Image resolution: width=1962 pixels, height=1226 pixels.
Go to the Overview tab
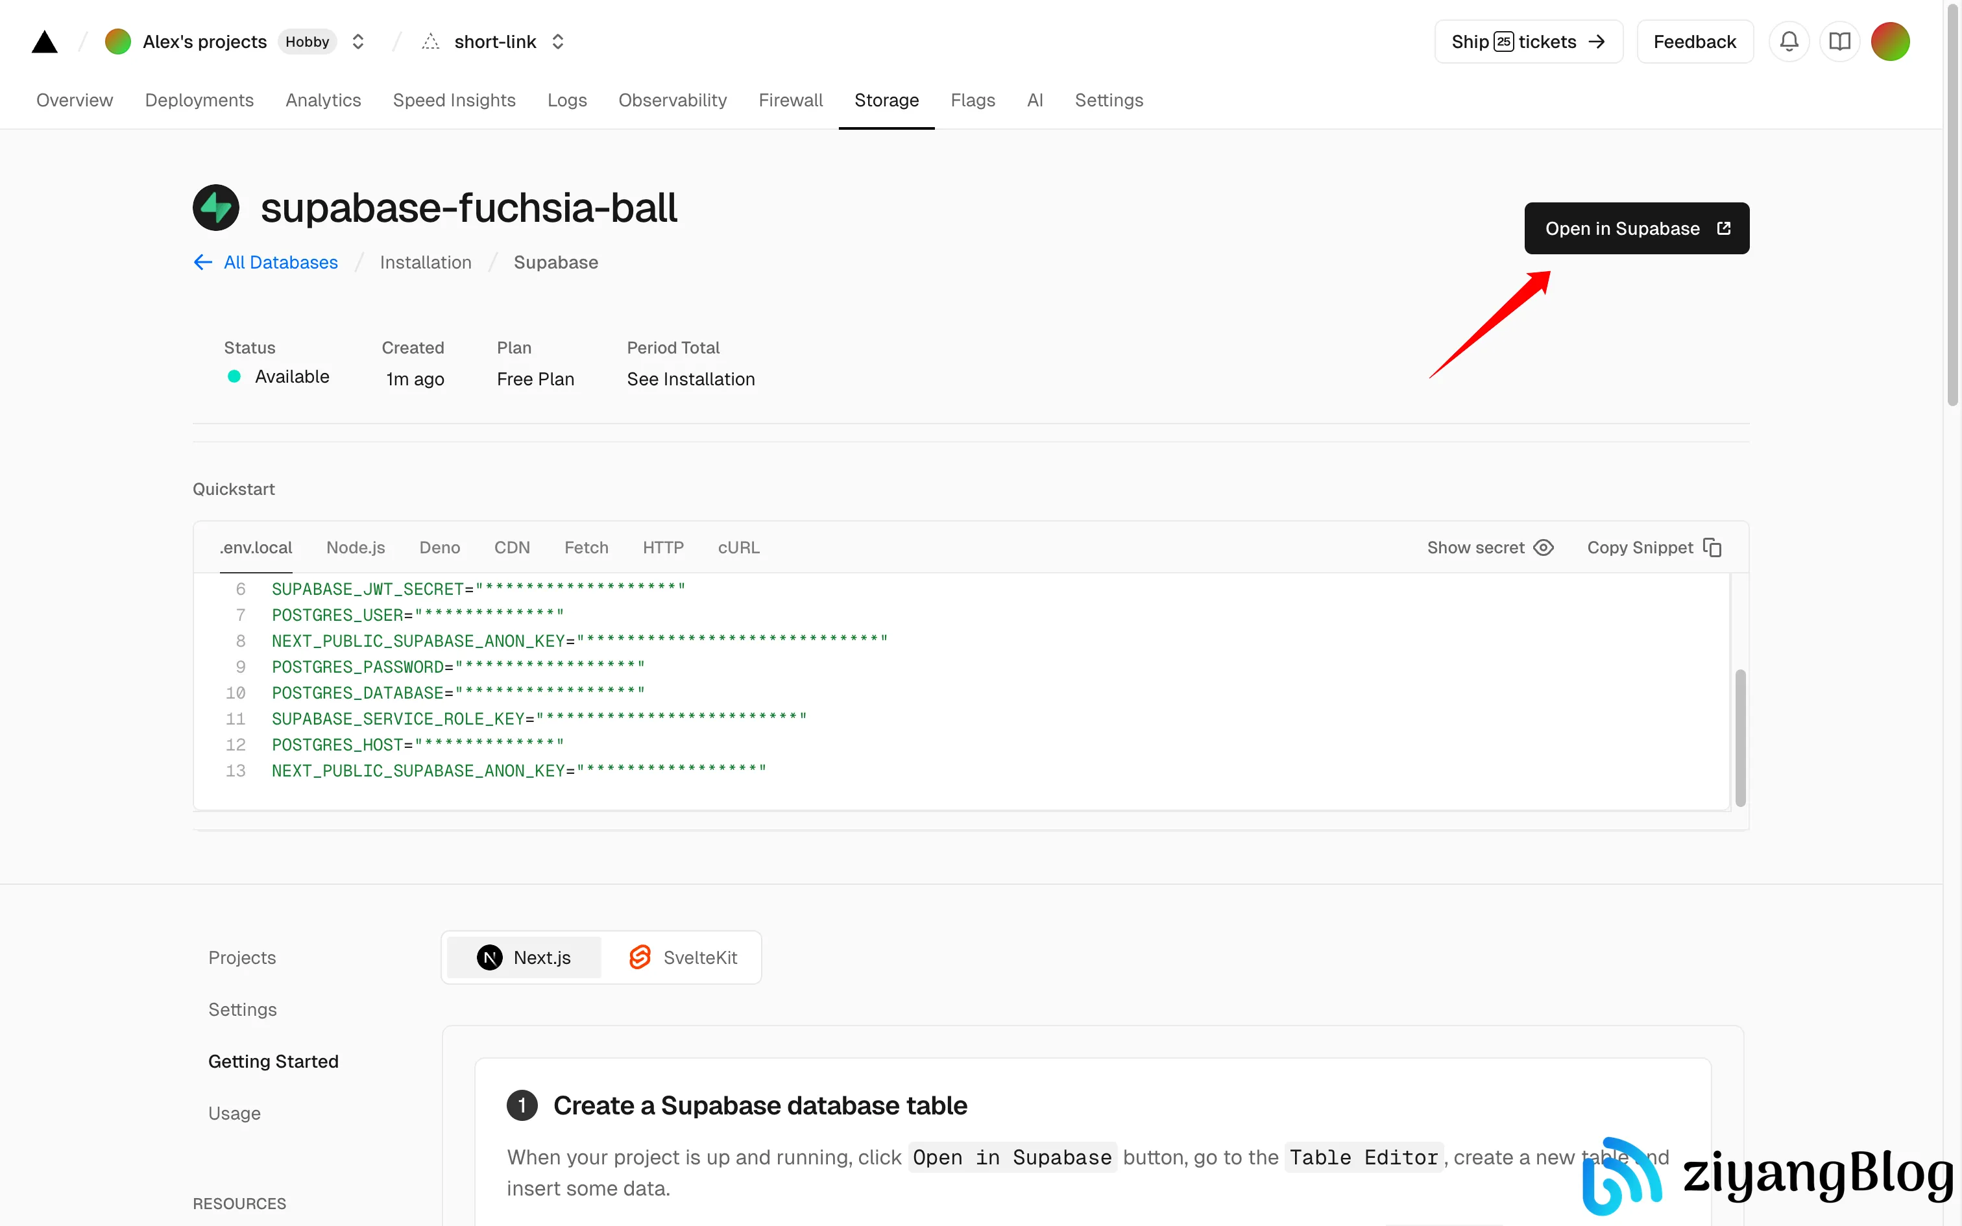tap(75, 101)
